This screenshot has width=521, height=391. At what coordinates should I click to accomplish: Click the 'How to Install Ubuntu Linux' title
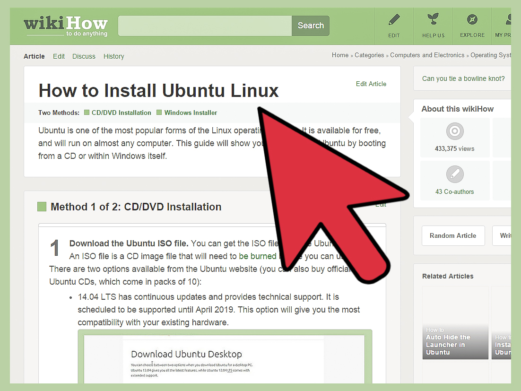coord(158,90)
